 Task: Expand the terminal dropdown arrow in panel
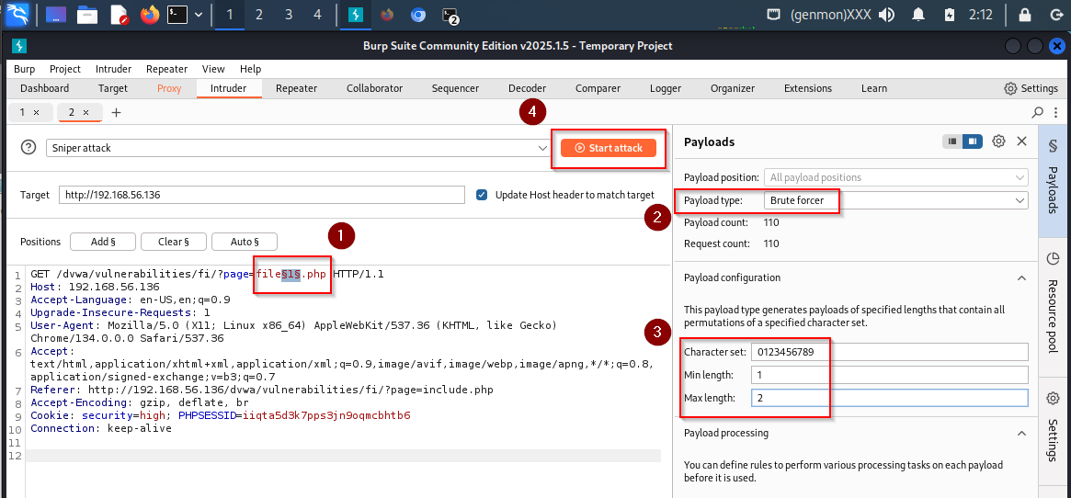tap(199, 15)
